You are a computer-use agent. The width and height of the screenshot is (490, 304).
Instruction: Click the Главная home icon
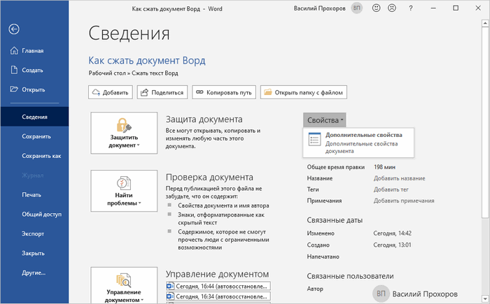point(14,50)
